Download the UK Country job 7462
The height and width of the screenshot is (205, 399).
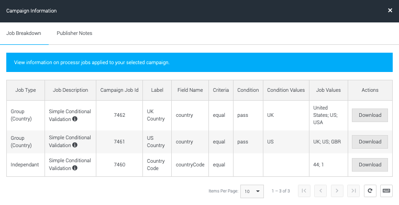coord(370,115)
